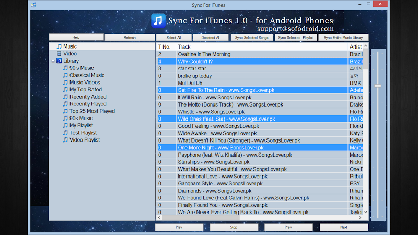This screenshot has width=418, height=235.
Task: Click the Classical Music playlist icon
Action: click(65, 75)
